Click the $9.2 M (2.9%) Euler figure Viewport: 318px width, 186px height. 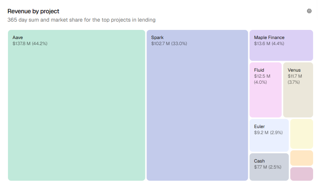click(268, 133)
